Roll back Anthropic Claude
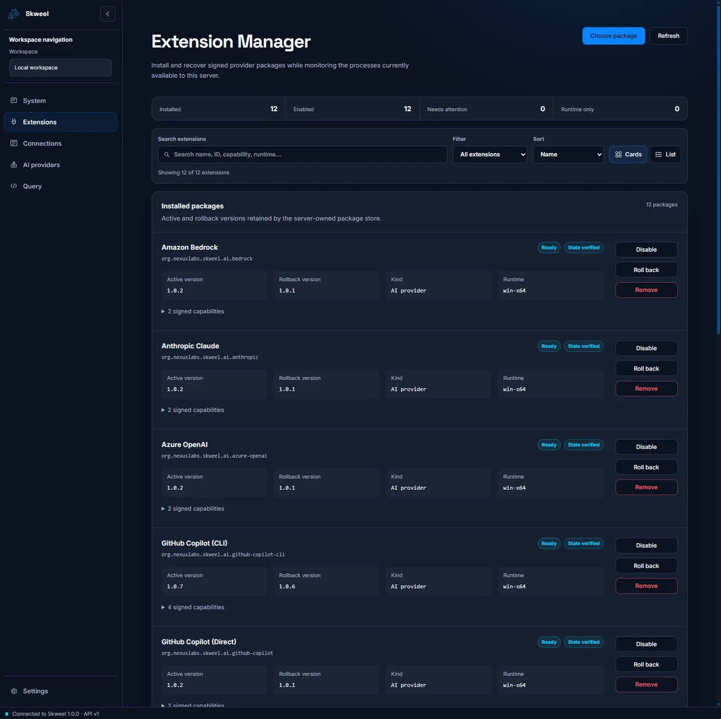Screen dimensions: 721x719 [646, 369]
